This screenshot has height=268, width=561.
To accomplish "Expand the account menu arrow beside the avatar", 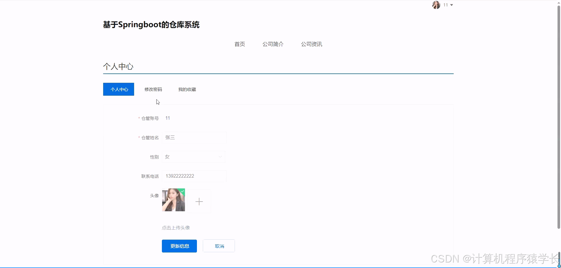I will 451,5.
